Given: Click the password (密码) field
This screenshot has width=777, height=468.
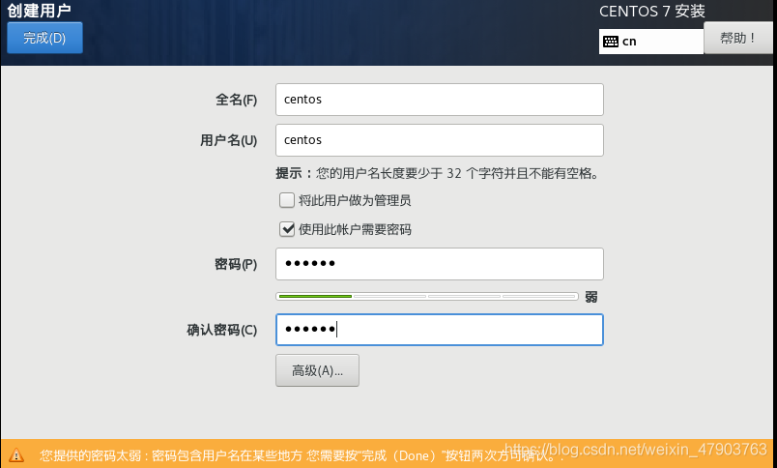Looking at the screenshot, I should (x=440, y=264).
